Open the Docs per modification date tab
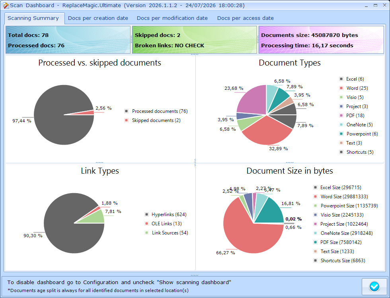This screenshot has width=390, height=298. pos(172,18)
